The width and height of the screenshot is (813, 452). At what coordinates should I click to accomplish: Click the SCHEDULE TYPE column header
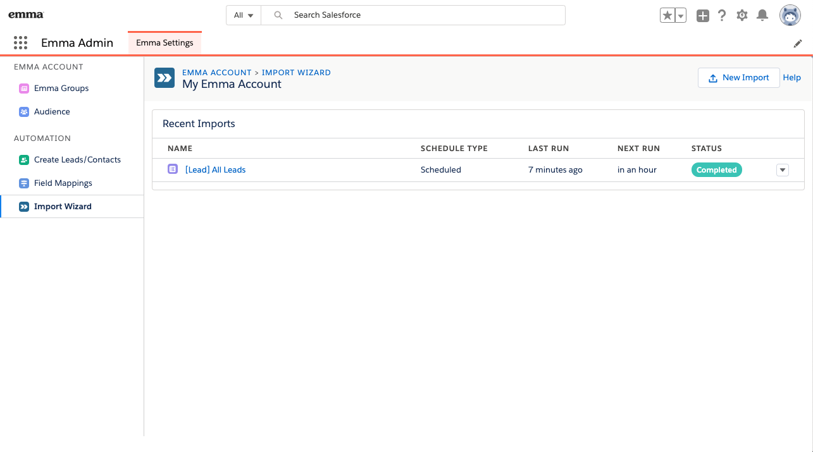tap(454, 149)
